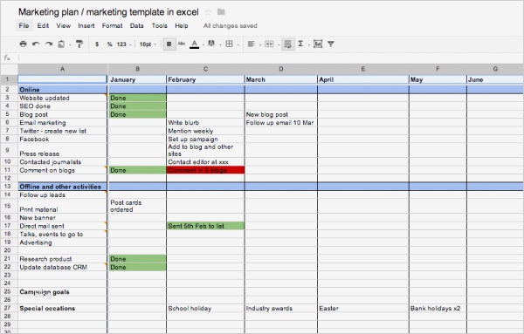Insert chart icon
The height and width of the screenshot is (334, 524).
[x=318, y=44]
